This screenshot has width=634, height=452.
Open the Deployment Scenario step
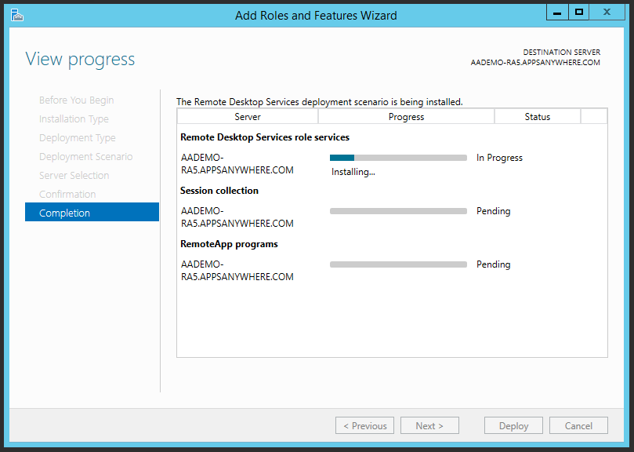click(x=85, y=157)
